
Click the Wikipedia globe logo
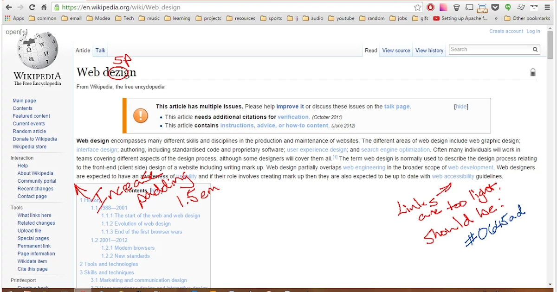coord(37,51)
